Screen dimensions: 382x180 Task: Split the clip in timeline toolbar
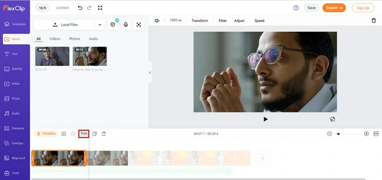click(73, 134)
